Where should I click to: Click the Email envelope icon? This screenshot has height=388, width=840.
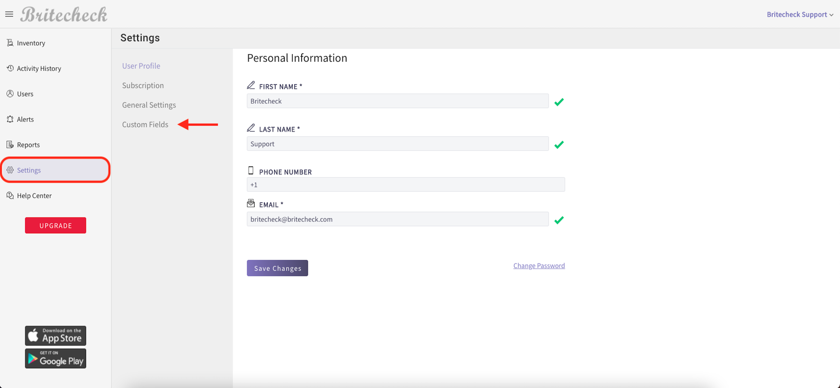point(251,203)
